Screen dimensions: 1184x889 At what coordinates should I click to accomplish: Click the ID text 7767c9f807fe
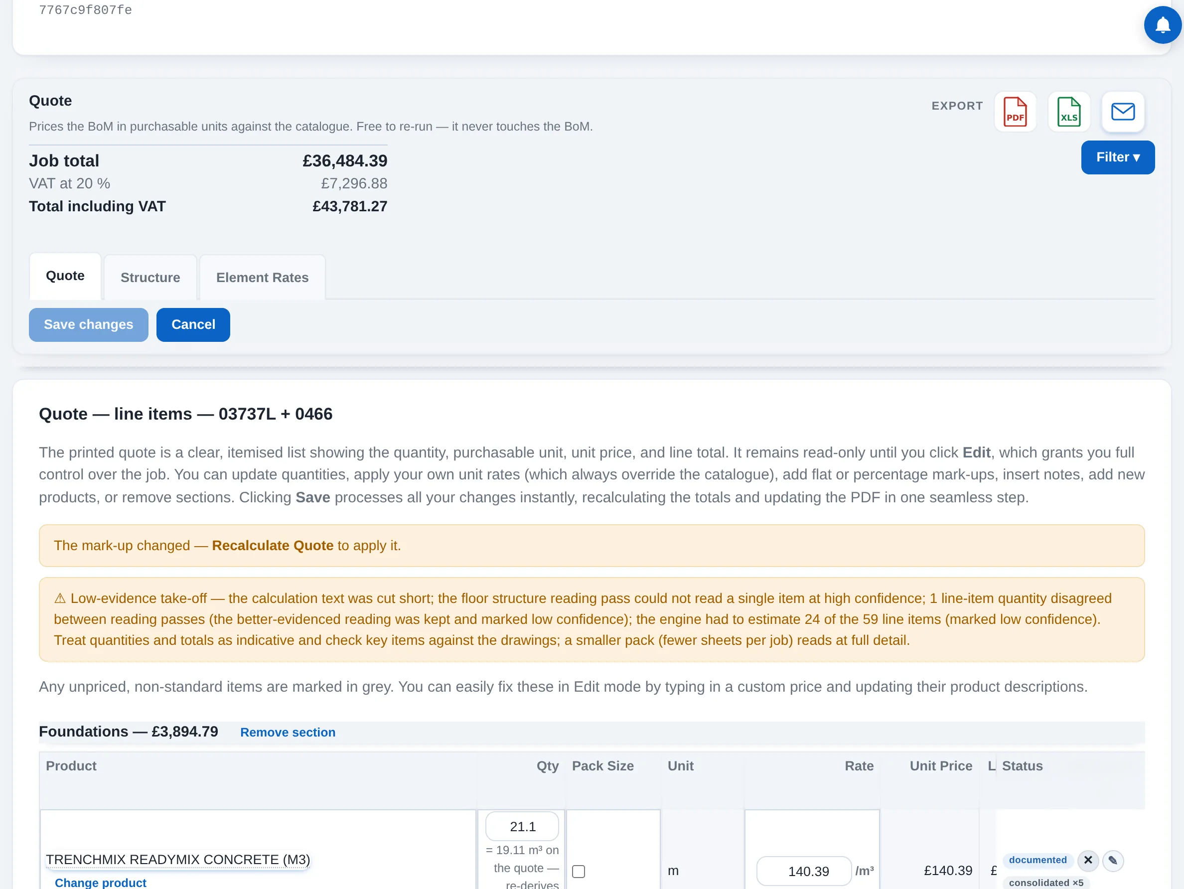click(86, 10)
